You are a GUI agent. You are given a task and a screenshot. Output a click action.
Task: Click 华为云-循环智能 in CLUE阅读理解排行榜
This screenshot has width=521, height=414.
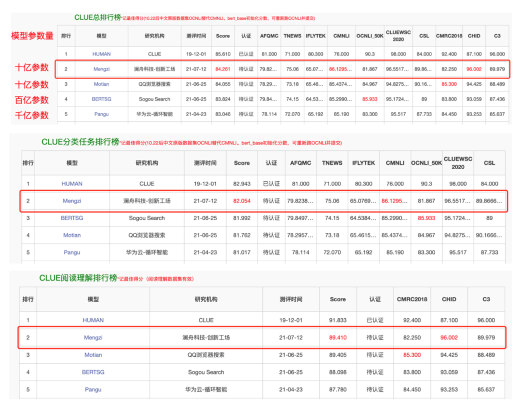point(206,389)
